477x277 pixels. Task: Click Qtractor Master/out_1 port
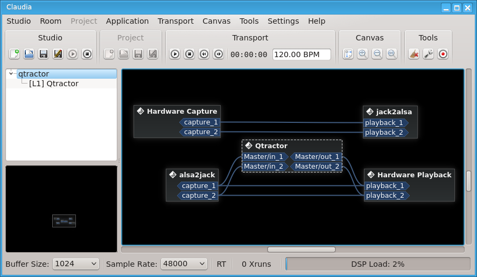[x=316, y=157]
